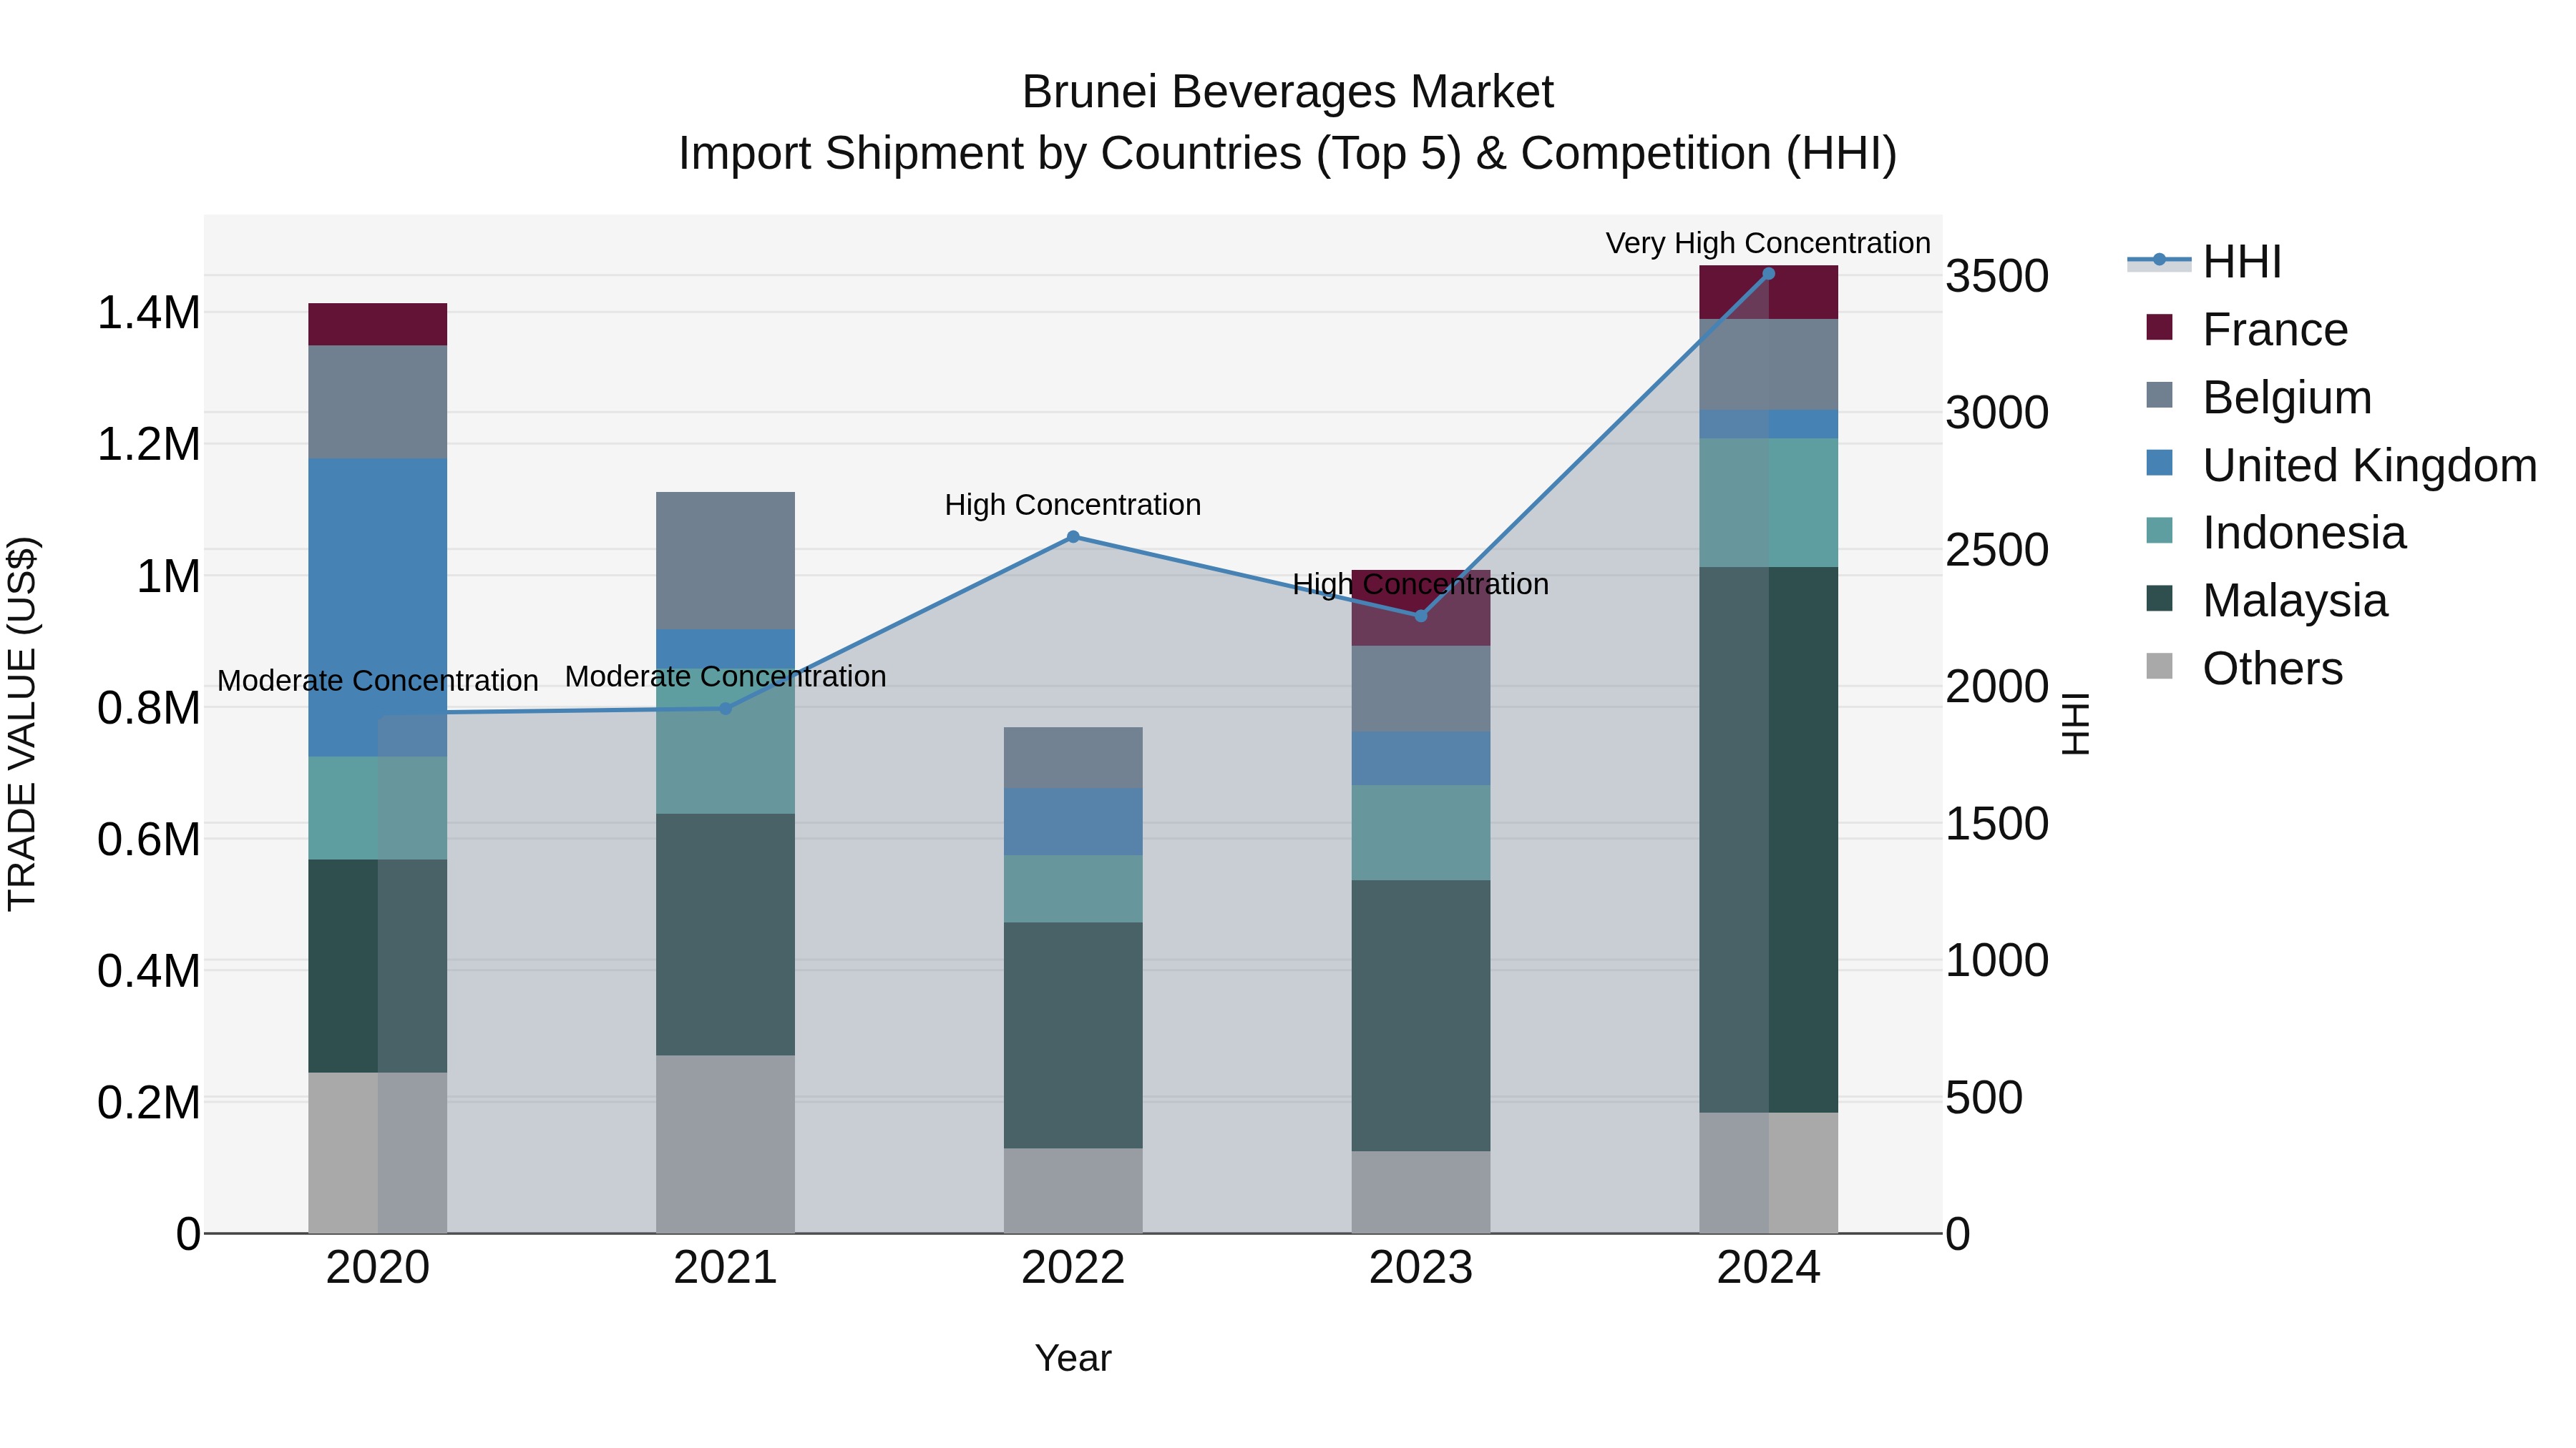Click the France segment of the 2020 bar
This screenshot has height=1448, width=2576.
(x=378, y=325)
